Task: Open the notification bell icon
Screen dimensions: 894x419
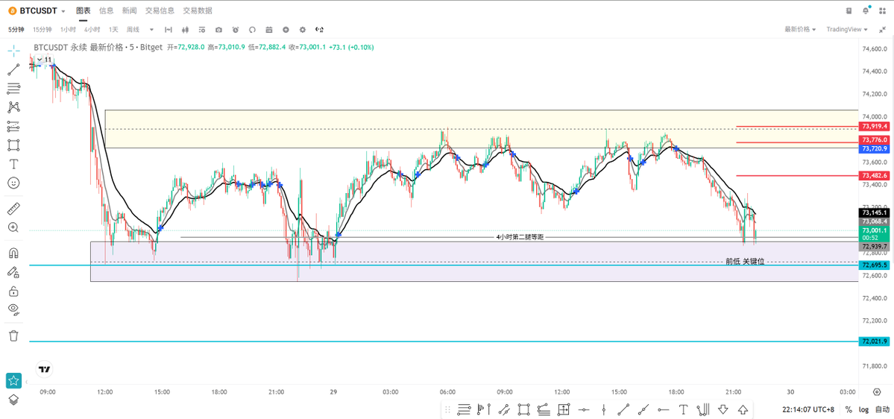Action: (x=866, y=10)
